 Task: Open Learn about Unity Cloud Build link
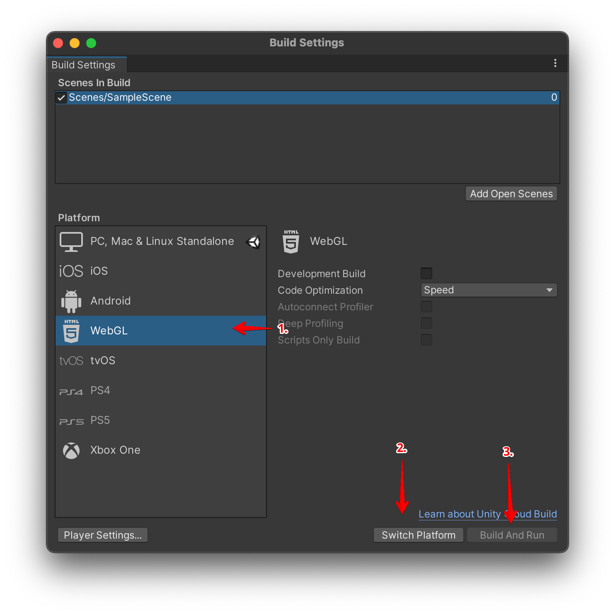(x=488, y=514)
